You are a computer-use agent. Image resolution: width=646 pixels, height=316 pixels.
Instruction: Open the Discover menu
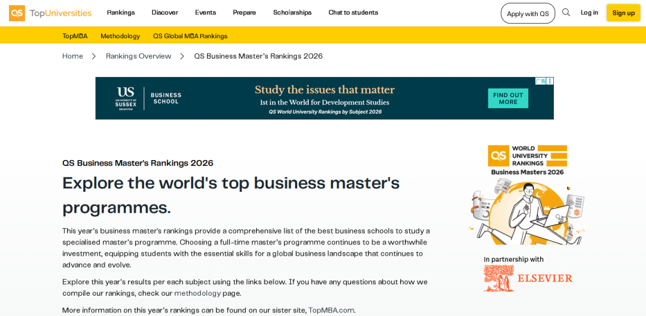click(x=165, y=13)
